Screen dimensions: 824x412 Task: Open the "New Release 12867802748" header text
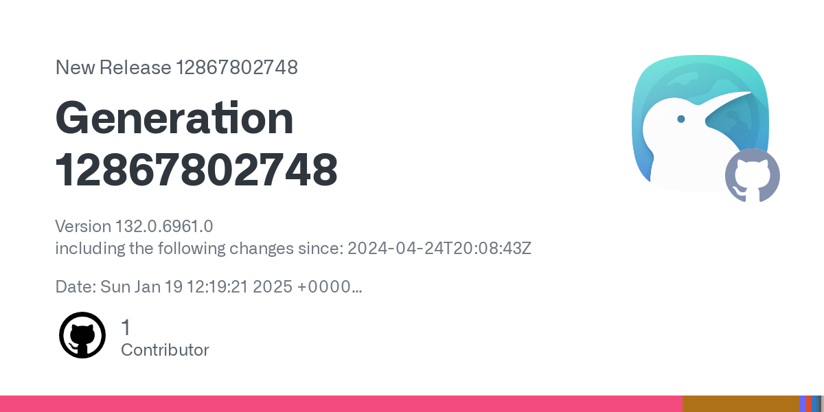(176, 67)
